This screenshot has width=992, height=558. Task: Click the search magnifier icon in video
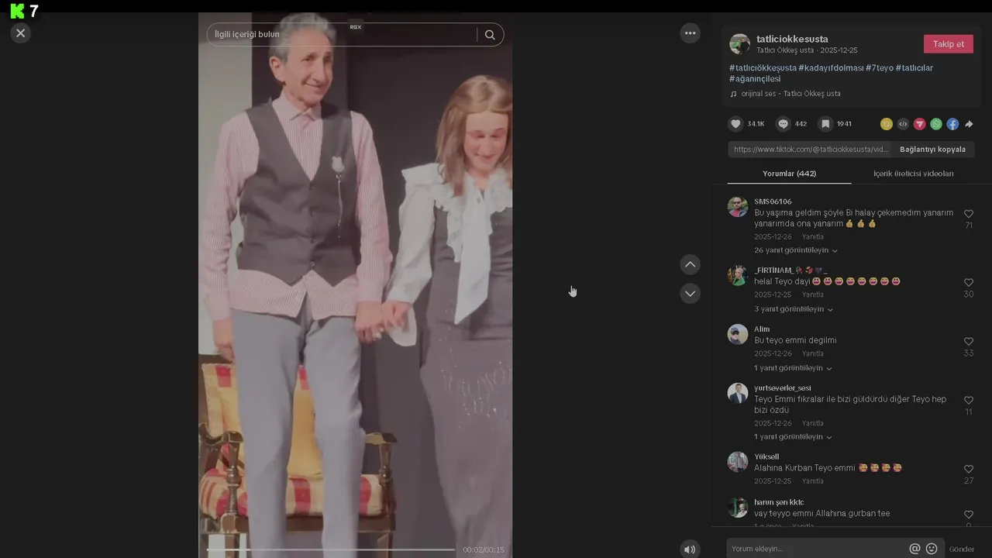[490, 35]
